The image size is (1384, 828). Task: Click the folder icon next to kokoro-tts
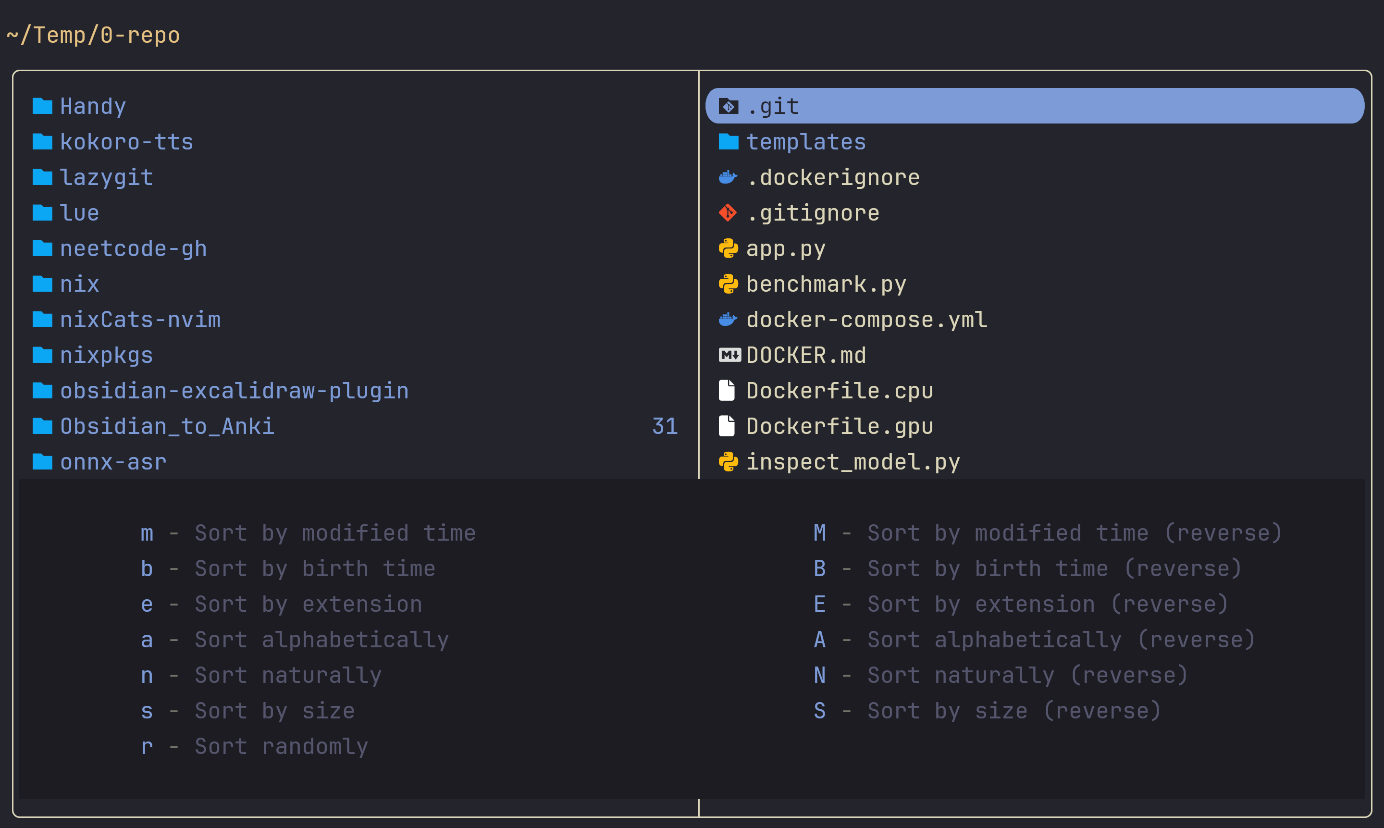(x=42, y=142)
